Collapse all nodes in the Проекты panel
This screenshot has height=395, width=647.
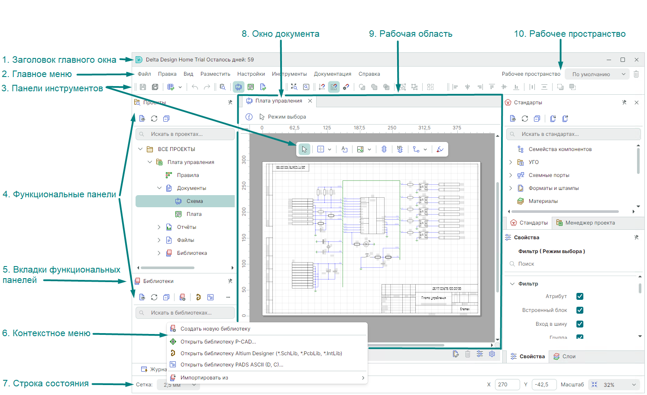coord(166,118)
